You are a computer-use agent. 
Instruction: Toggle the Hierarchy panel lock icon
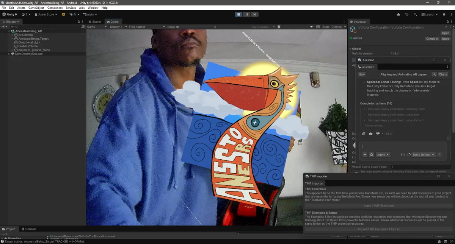point(79,22)
